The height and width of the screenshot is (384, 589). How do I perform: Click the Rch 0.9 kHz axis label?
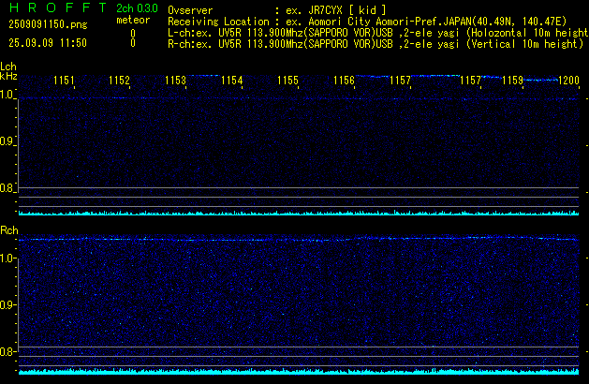click(7, 304)
